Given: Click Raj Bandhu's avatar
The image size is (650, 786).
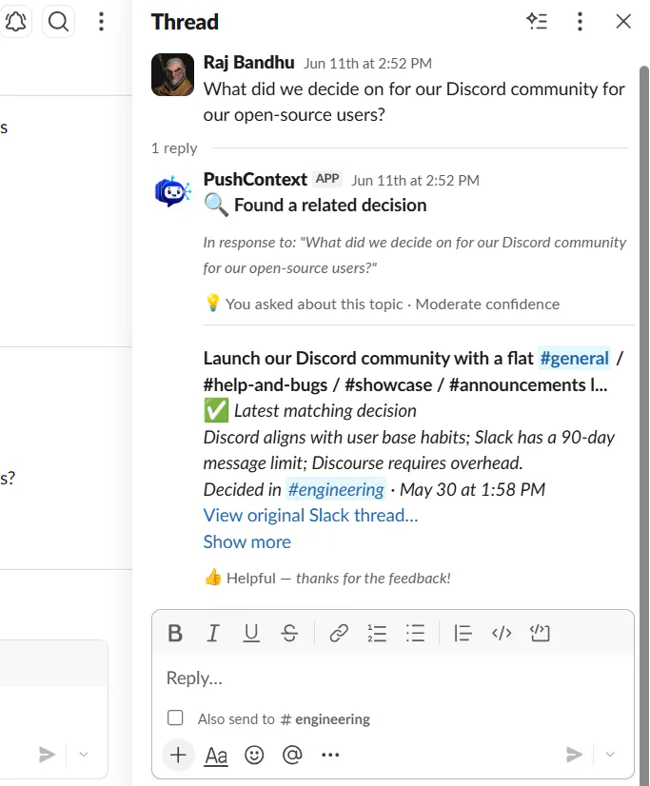Looking at the screenshot, I should pyautogui.click(x=173, y=74).
